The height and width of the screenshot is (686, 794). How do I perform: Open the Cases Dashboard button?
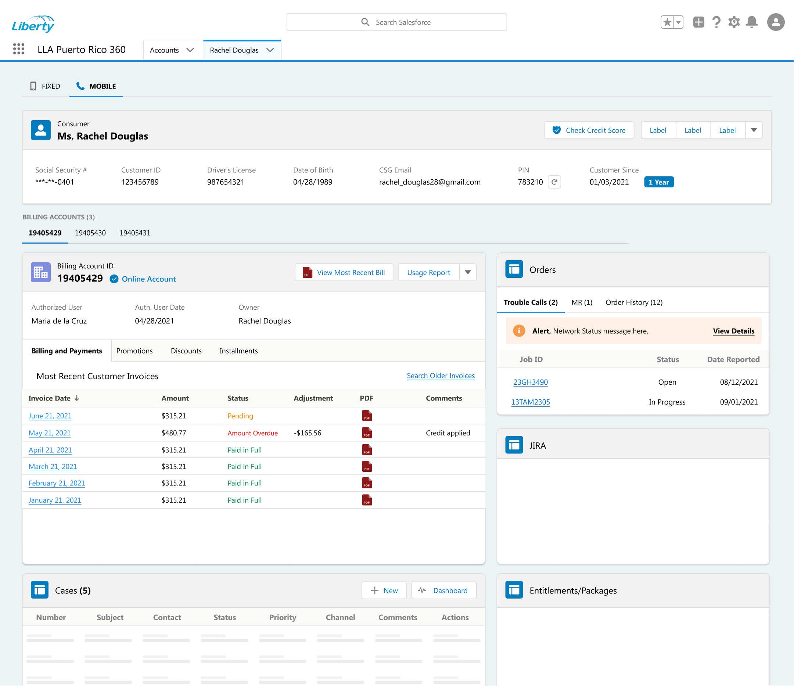444,590
